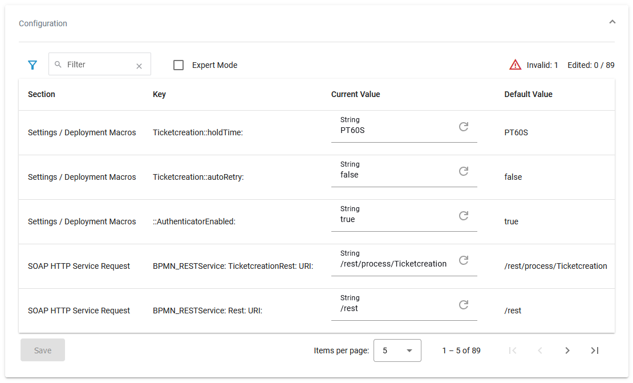
Task: Click the Save button
Action: (43, 350)
